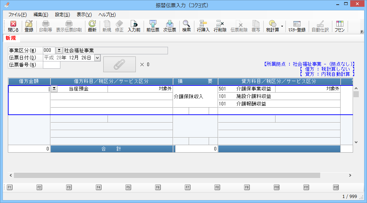
Task: Open マスター登録 from the toolbar
Action: click(297, 26)
